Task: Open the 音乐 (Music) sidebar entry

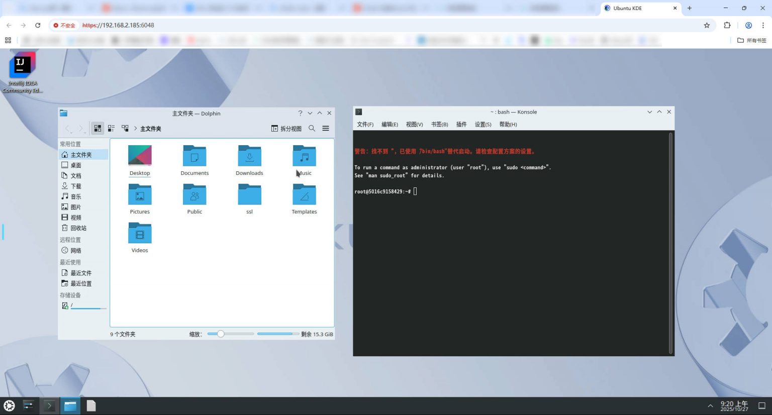Action: 76,196
